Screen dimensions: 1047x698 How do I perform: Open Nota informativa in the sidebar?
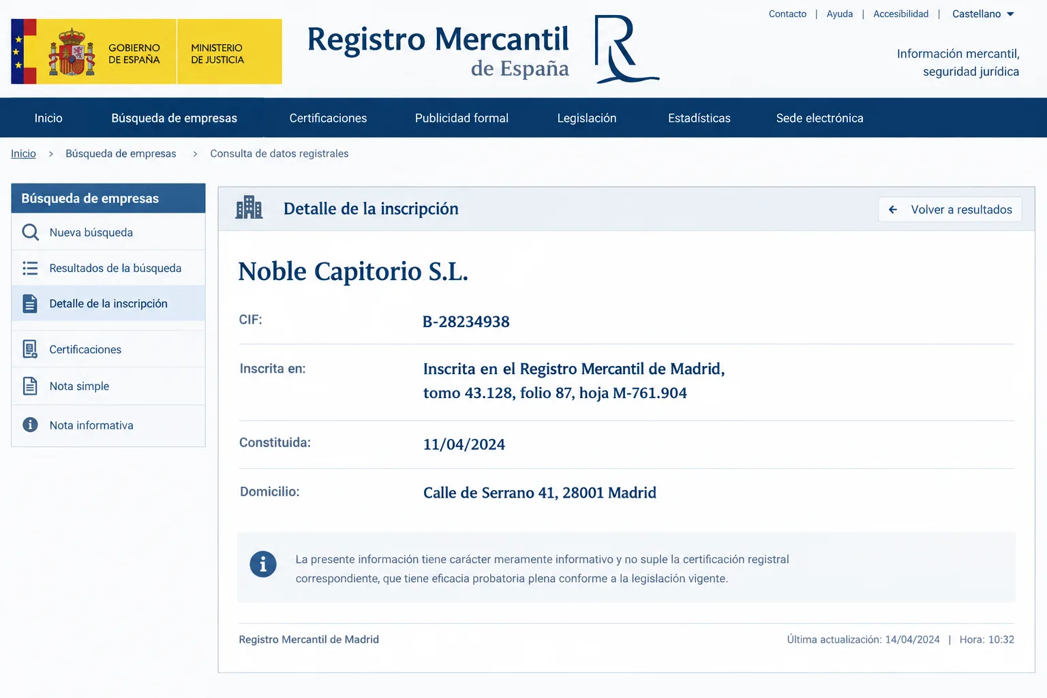(x=108, y=425)
